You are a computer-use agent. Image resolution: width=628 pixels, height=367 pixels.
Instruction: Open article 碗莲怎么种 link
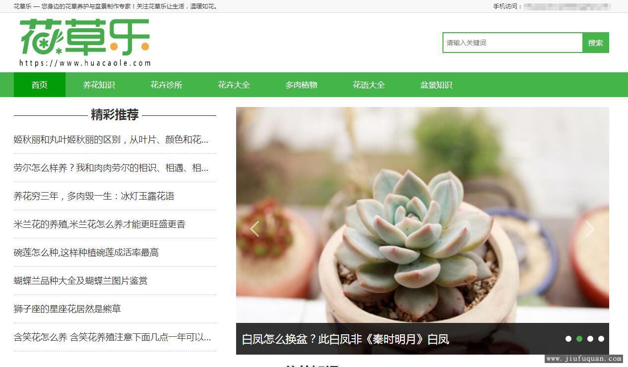point(86,253)
